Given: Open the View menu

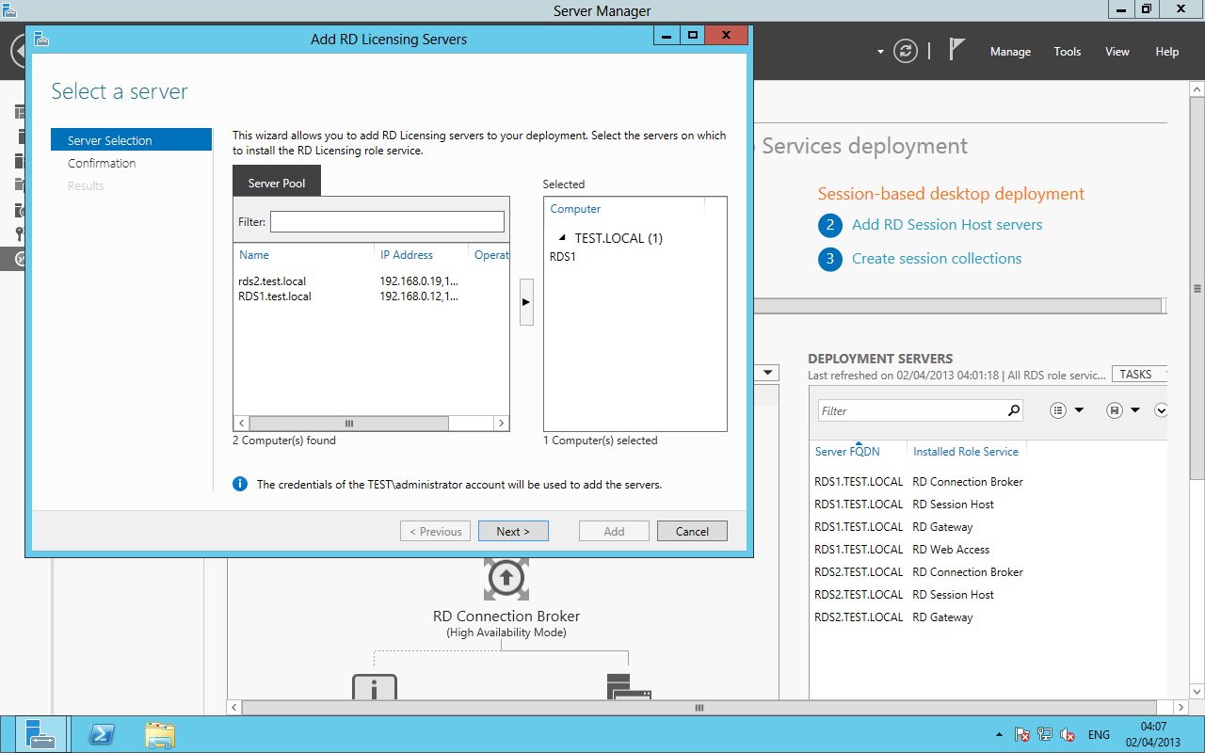Looking at the screenshot, I should coord(1117,52).
